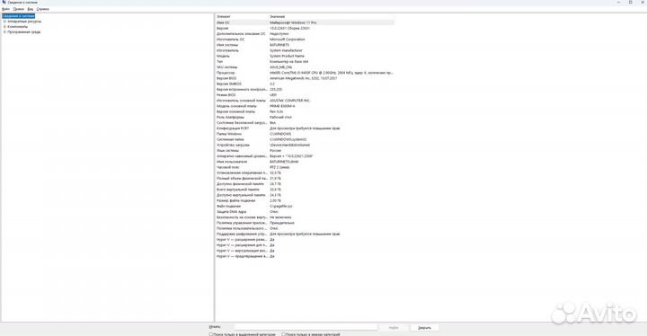Select the SKU системы row

(x=305, y=66)
